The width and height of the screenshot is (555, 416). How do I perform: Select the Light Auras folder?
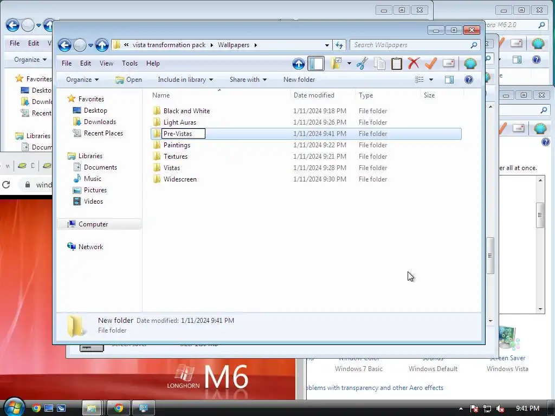pos(179,122)
